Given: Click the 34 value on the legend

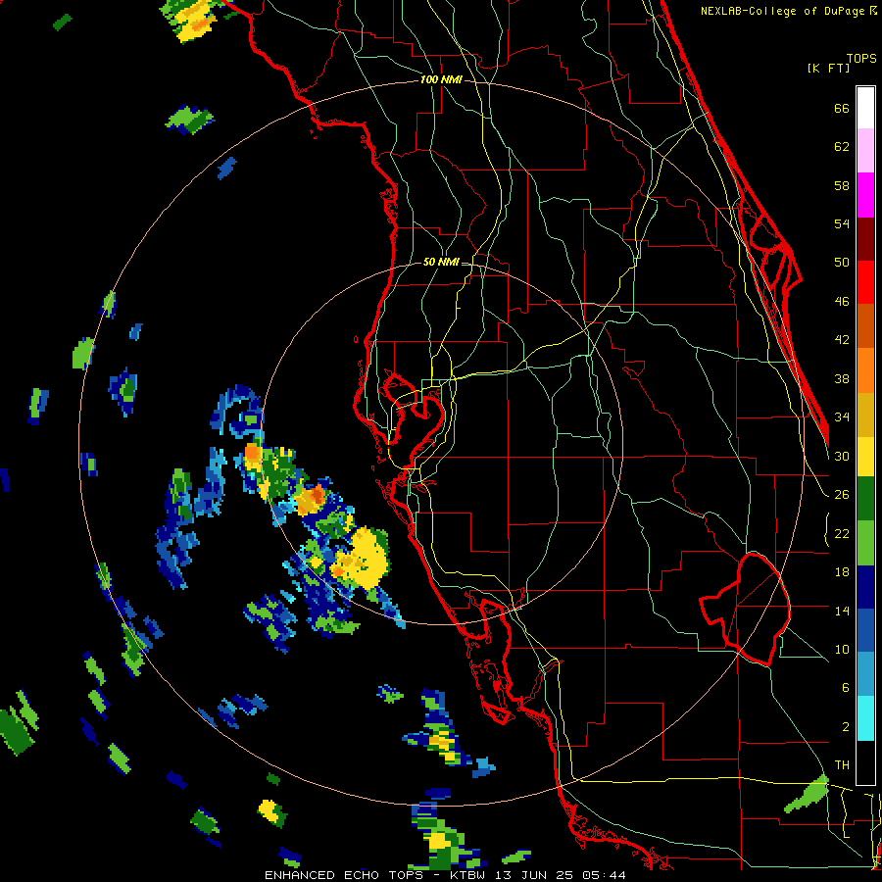Looking at the screenshot, I should 842,416.
